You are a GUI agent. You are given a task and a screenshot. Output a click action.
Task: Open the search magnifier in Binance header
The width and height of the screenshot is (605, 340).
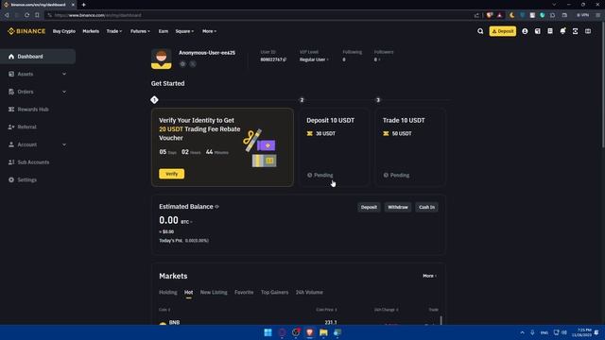click(x=480, y=31)
